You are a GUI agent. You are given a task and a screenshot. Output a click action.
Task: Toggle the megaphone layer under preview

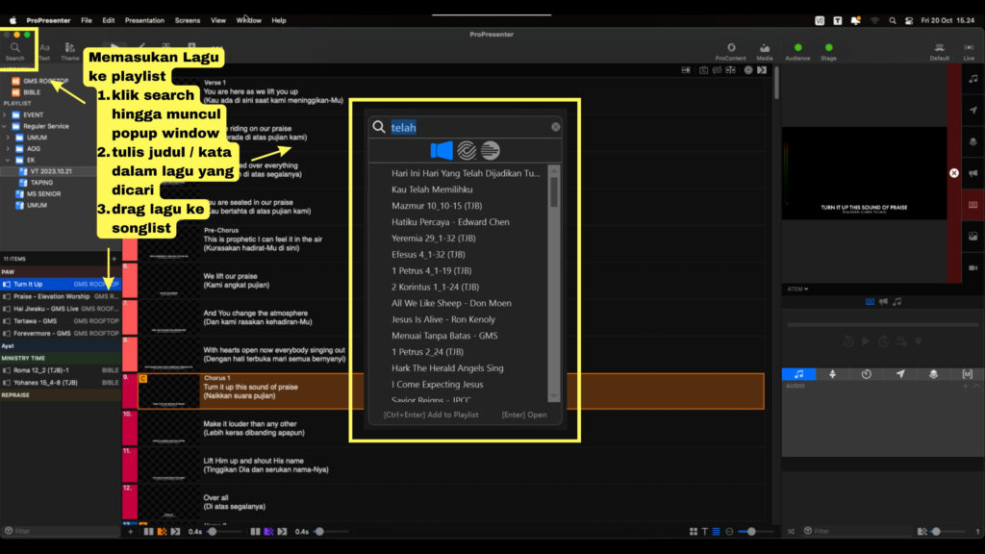[x=883, y=301]
